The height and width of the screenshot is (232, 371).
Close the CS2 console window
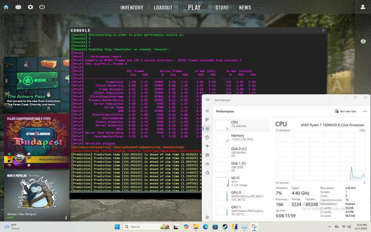(323, 30)
